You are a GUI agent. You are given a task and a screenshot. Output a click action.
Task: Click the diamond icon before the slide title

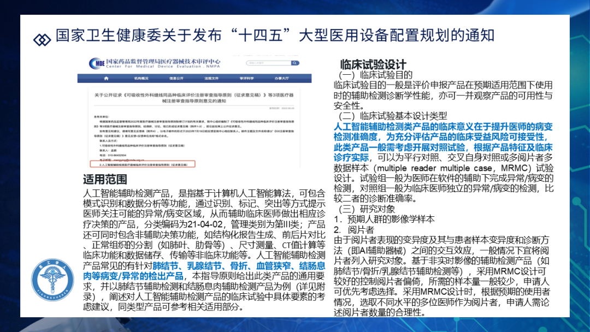point(42,39)
